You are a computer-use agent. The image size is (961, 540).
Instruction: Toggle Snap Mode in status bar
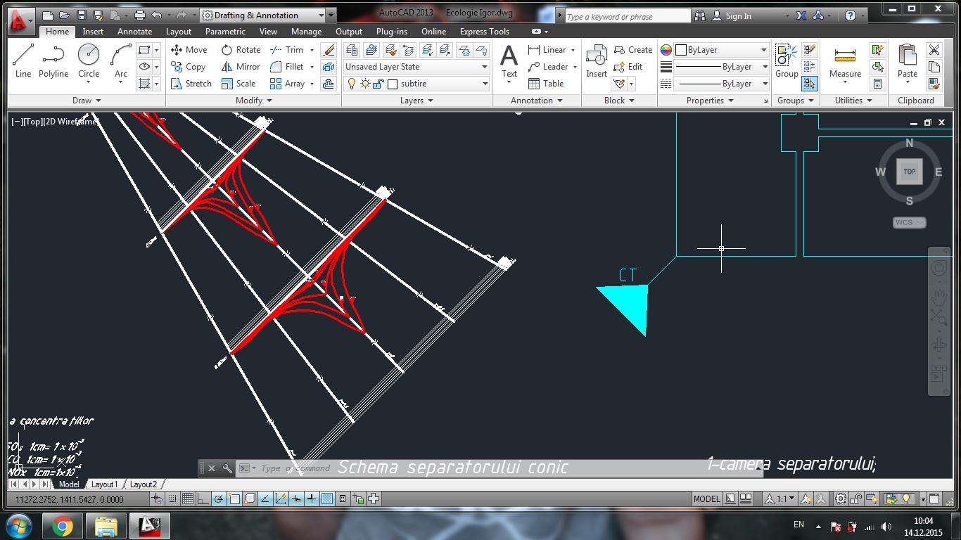172,499
